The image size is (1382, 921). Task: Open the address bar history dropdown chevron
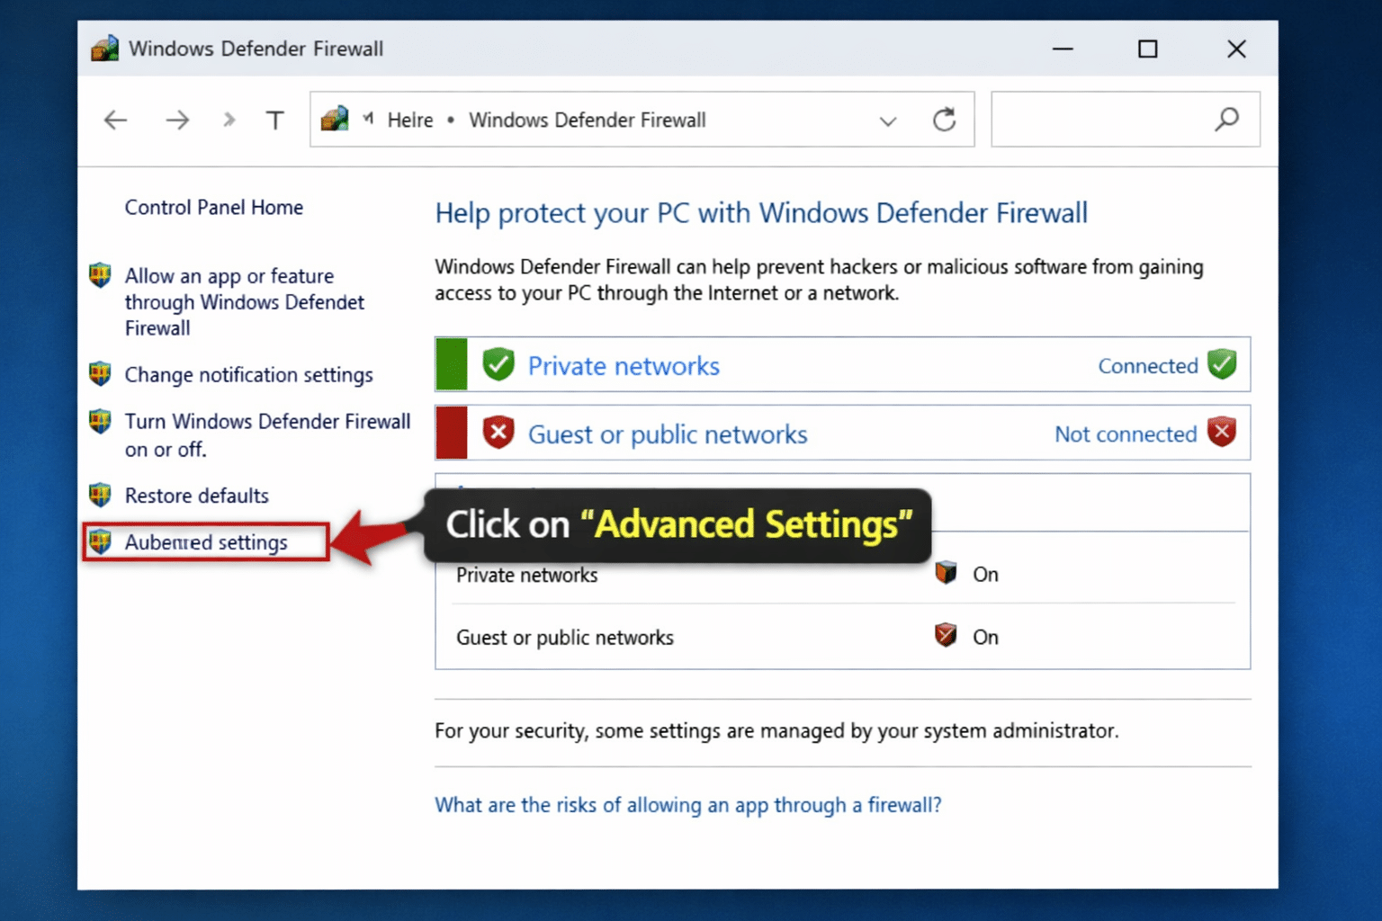[888, 121]
